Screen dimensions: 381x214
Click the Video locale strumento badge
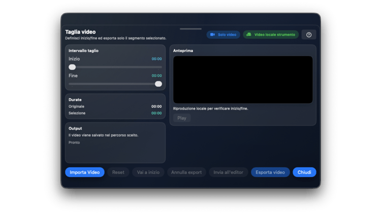click(x=271, y=35)
